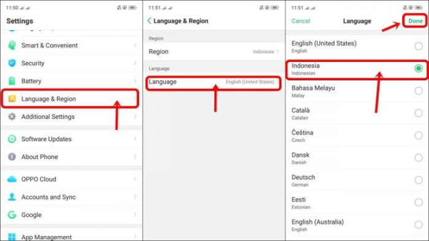Open chevron on Software Updates row
Viewport: 429px width, 241px height.
135,139
